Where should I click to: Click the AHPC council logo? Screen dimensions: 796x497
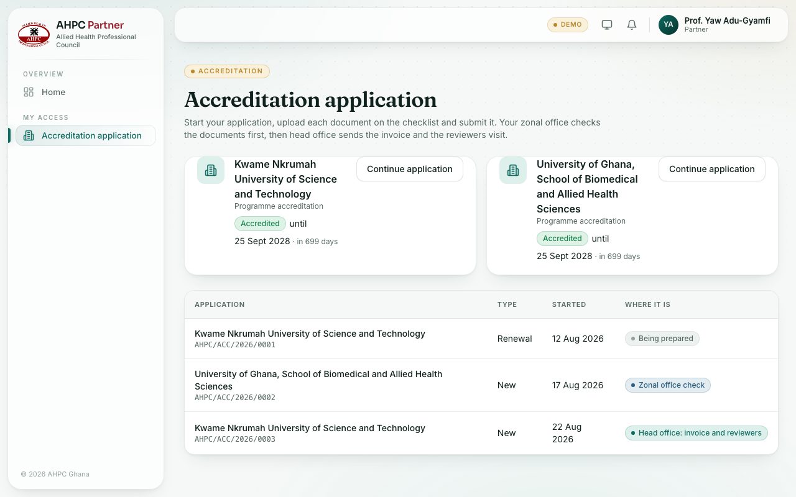[34, 35]
